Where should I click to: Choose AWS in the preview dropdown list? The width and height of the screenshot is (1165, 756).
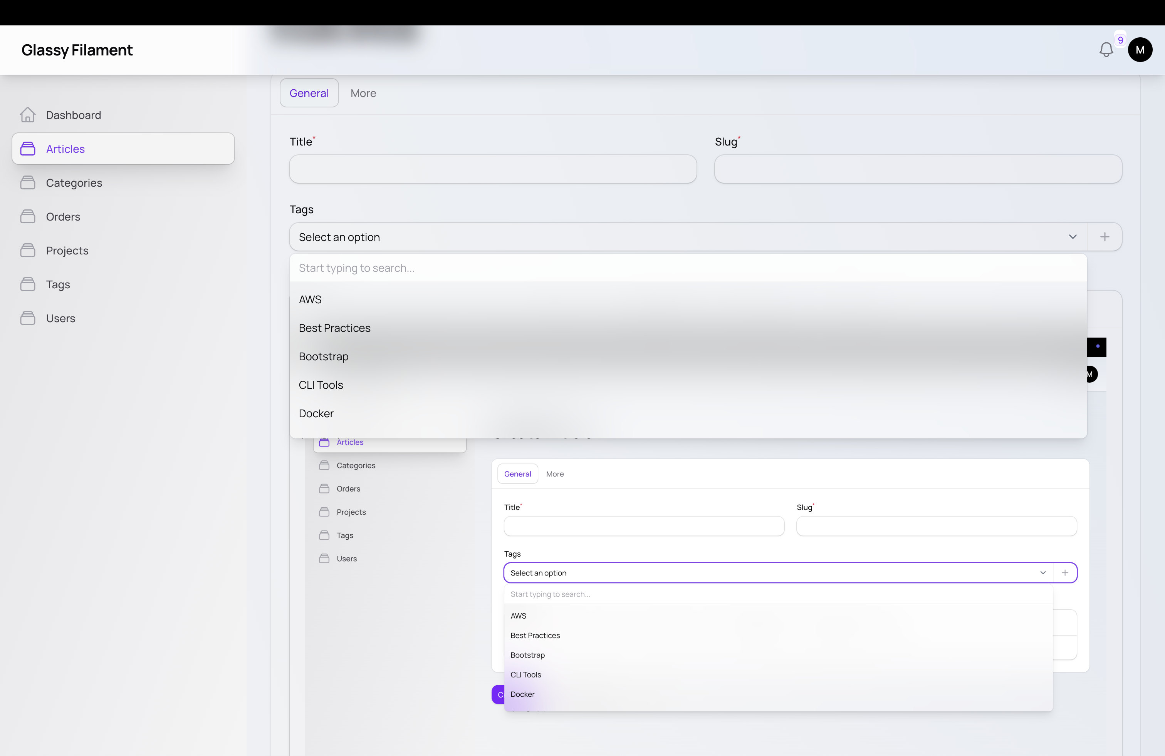click(778, 616)
